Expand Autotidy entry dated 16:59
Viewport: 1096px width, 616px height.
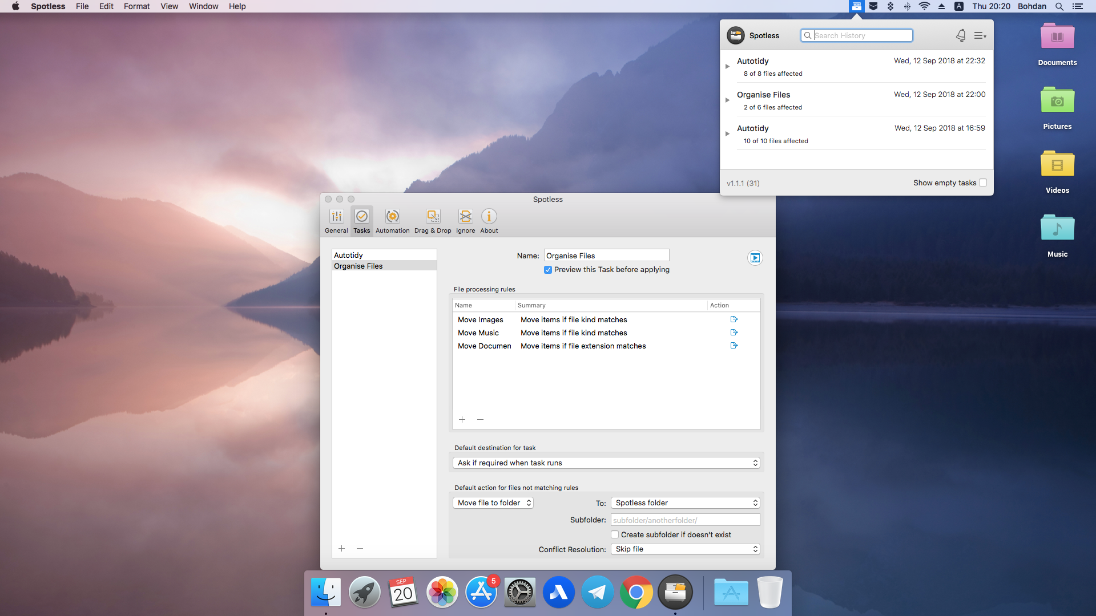pyautogui.click(x=728, y=134)
